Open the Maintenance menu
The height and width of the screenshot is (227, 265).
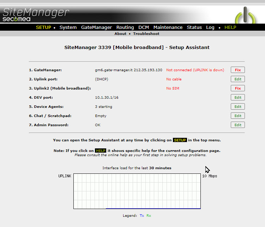168,27
